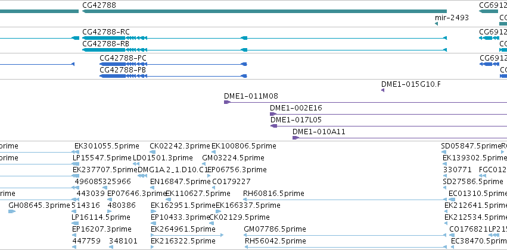Click EST EK100806.5prime label
This screenshot has height=250, width=507.
(244, 146)
